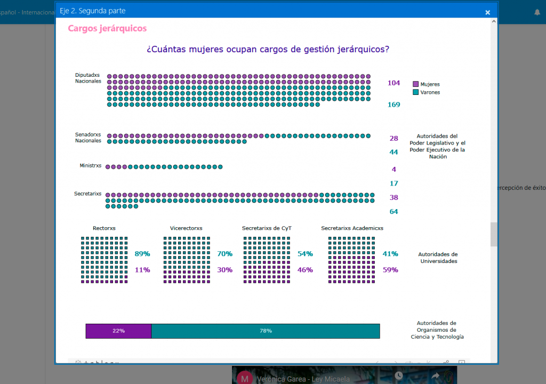Click the Diputadxs Nacionales dot chart
The width and height of the screenshot is (546, 384).
coord(238,91)
